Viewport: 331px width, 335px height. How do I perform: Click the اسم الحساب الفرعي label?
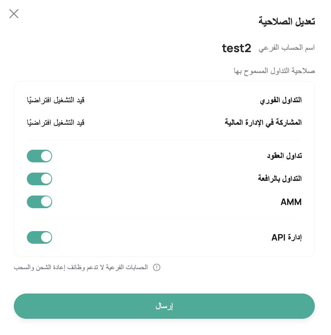point(287,48)
